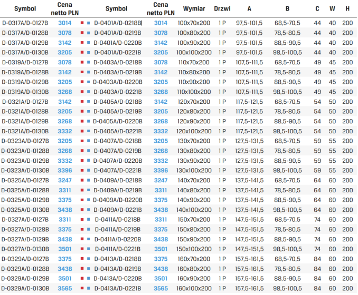
Task: Select size 110x70x200
Action: [194, 62]
